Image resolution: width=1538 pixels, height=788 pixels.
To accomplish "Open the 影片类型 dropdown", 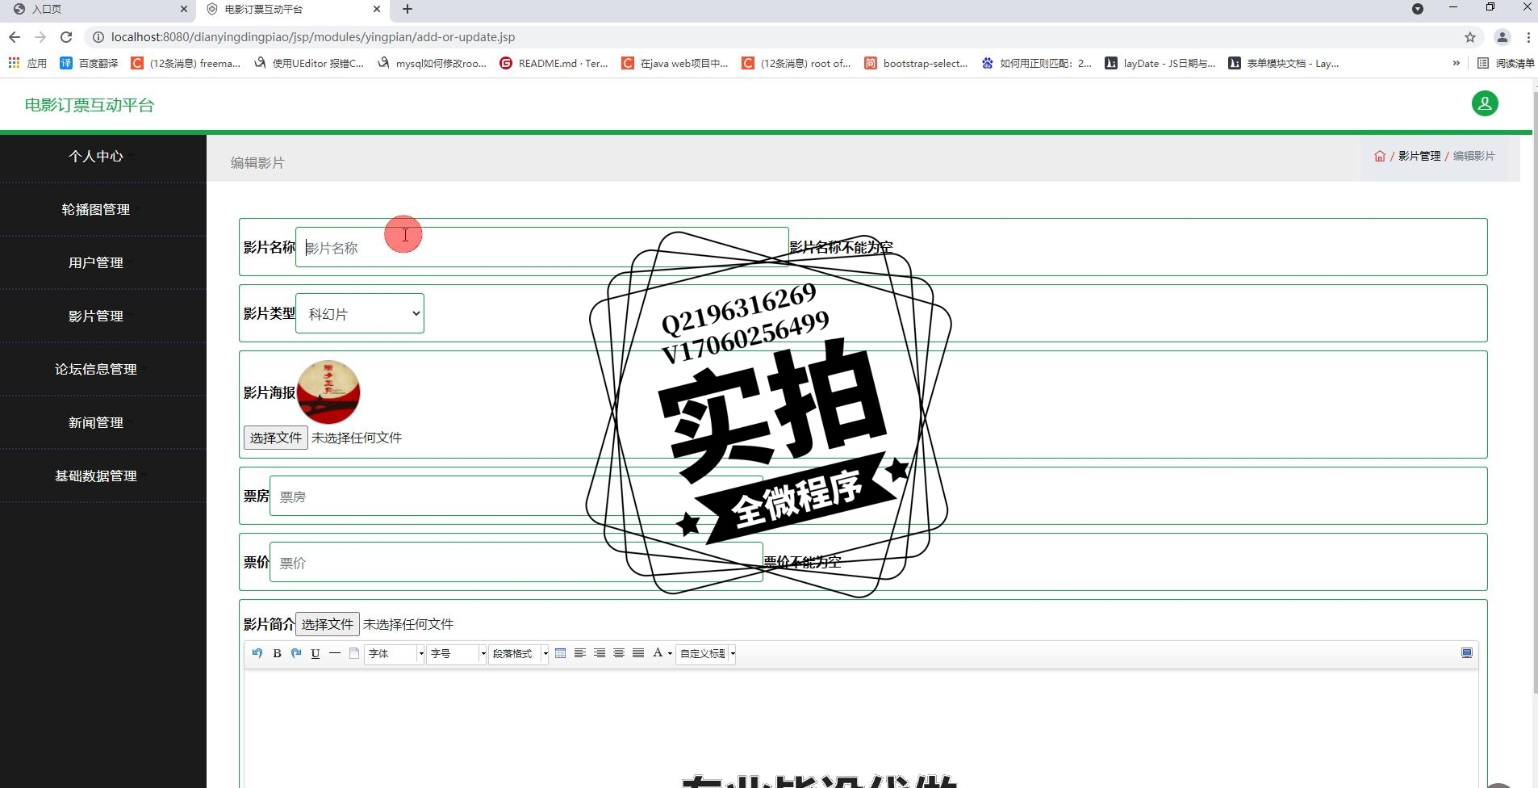I will click(360, 313).
